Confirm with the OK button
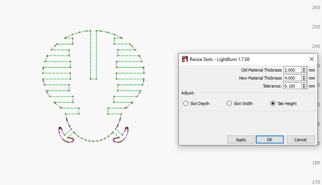322x185 pixels. [x=270, y=140]
